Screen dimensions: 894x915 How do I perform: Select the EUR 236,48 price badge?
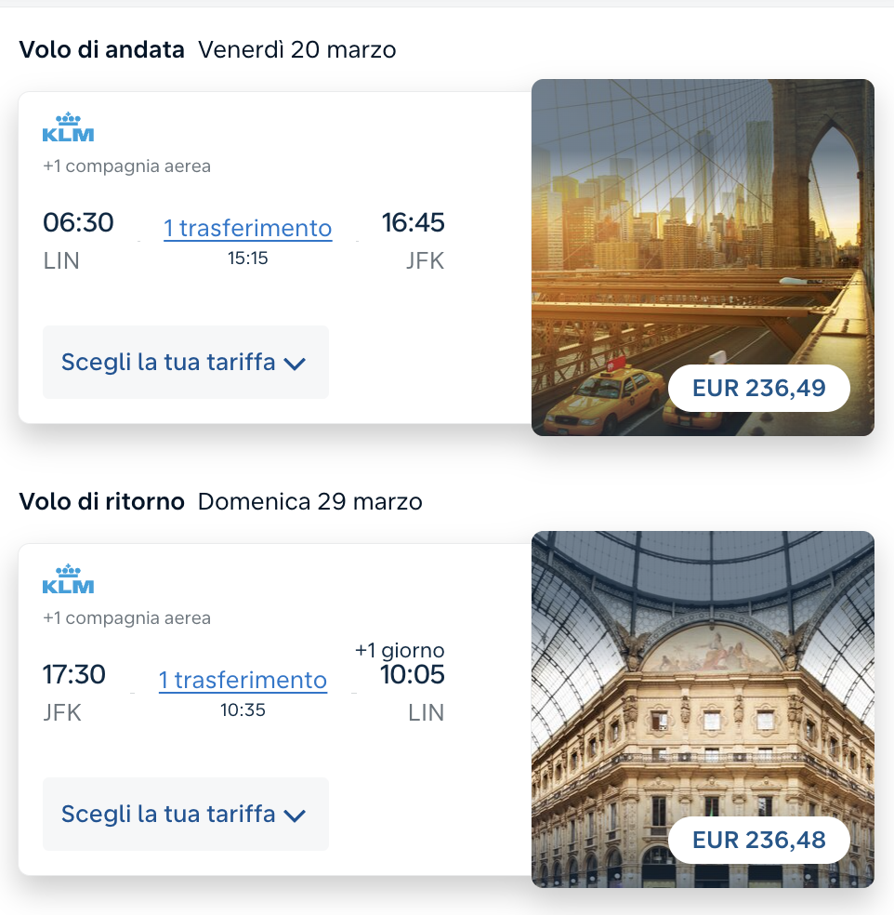pyautogui.click(x=758, y=840)
